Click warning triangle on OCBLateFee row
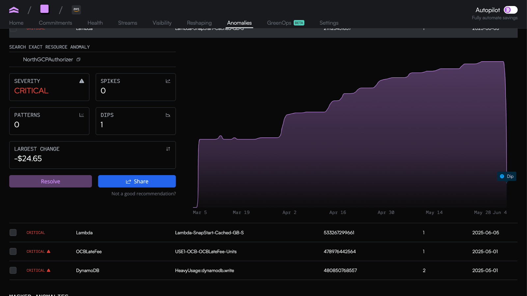The width and height of the screenshot is (527, 296). coord(48,251)
